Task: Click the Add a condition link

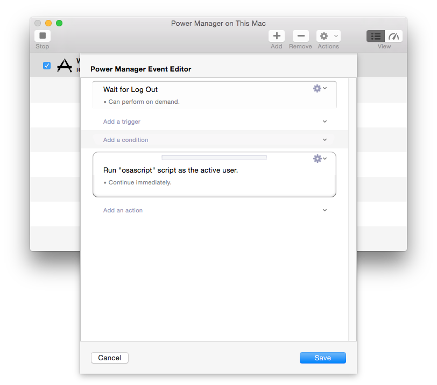Action: tap(126, 140)
